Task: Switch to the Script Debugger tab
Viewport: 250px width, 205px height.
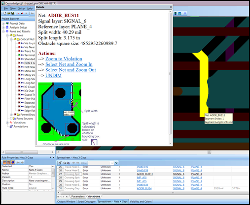Action: pos(86,202)
